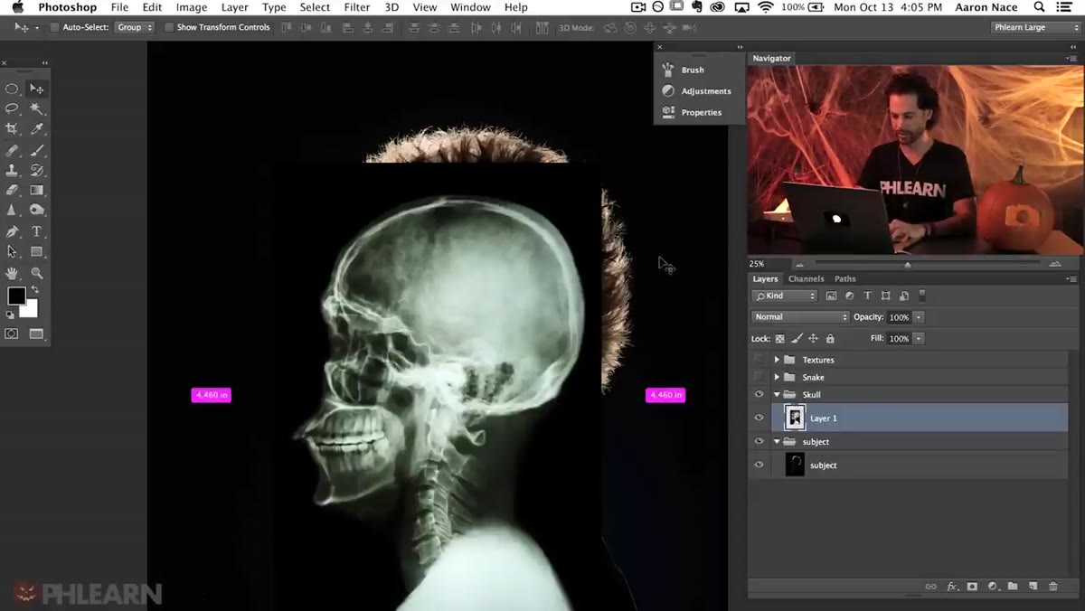1085x611 pixels.
Task: Open the Select menu
Action: pyautogui.click(x=315, y=7)
